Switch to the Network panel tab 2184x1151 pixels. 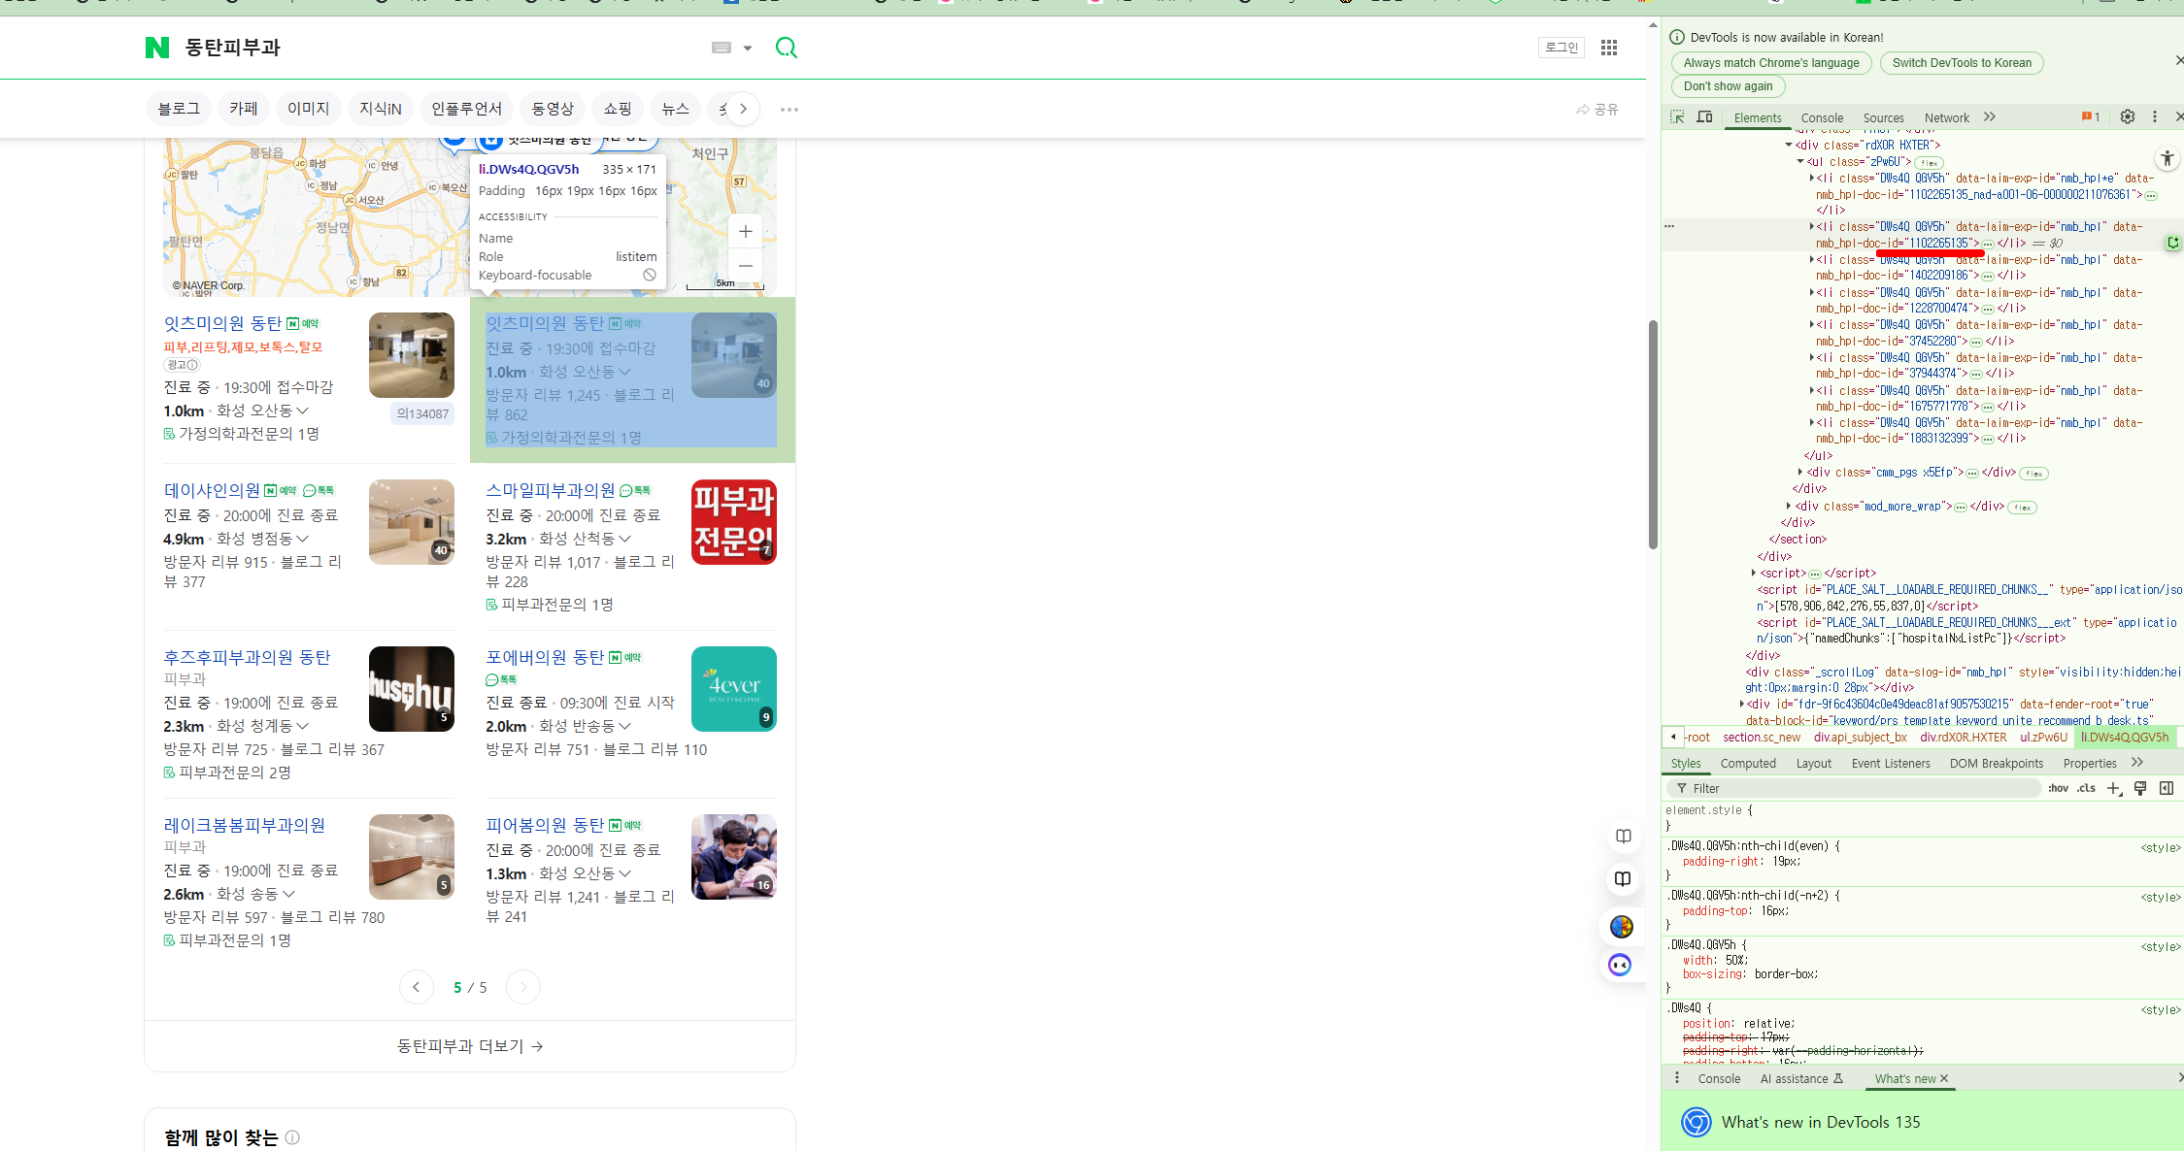tap(1946, 117)
